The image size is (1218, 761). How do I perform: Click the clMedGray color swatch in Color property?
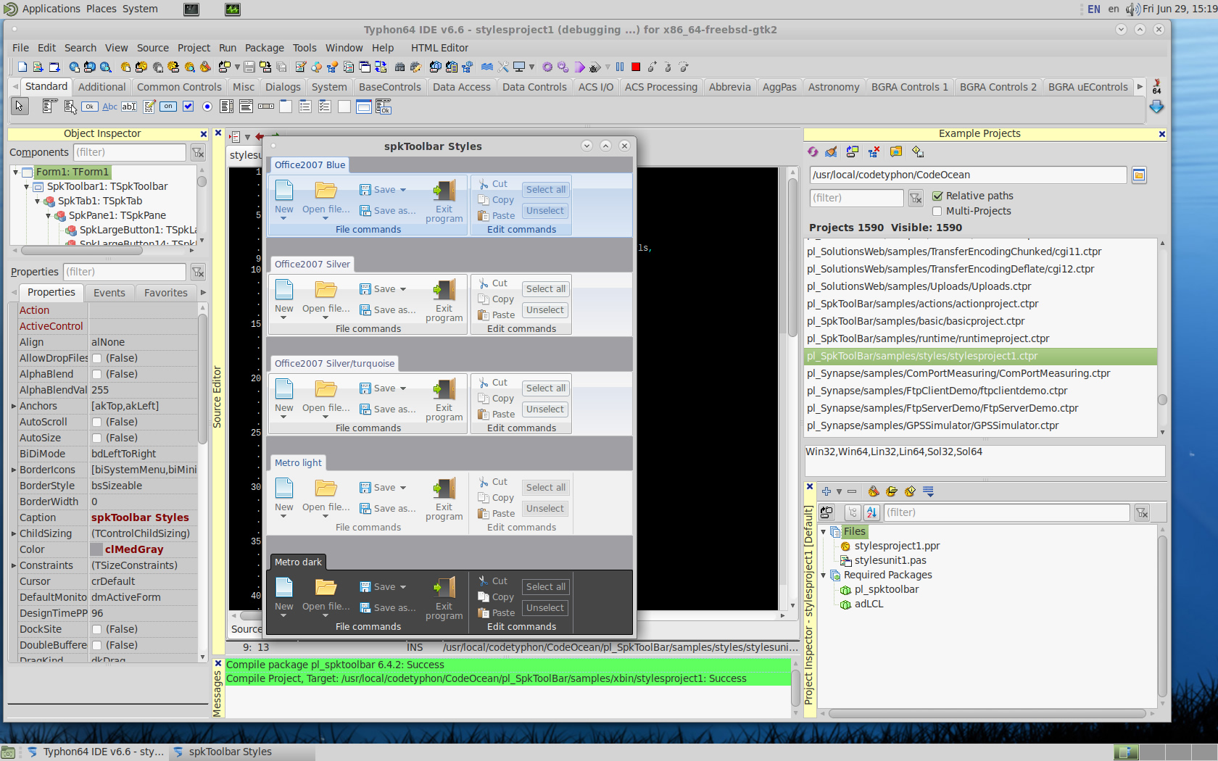(96, 549)
